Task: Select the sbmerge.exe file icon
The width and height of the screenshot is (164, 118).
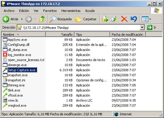Action: (x=5, y=65)
